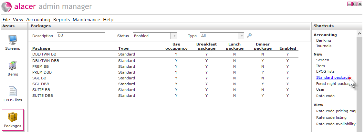The height and width of the screenshot is (132, 364).
Task: Select the SUITE DBB package row
Action: tap(165, 95)
